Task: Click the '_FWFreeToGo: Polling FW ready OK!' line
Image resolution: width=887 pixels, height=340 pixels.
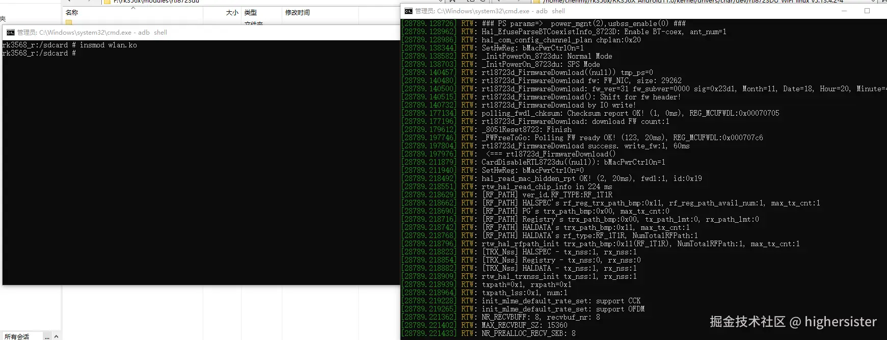Action: pos(582,138)
